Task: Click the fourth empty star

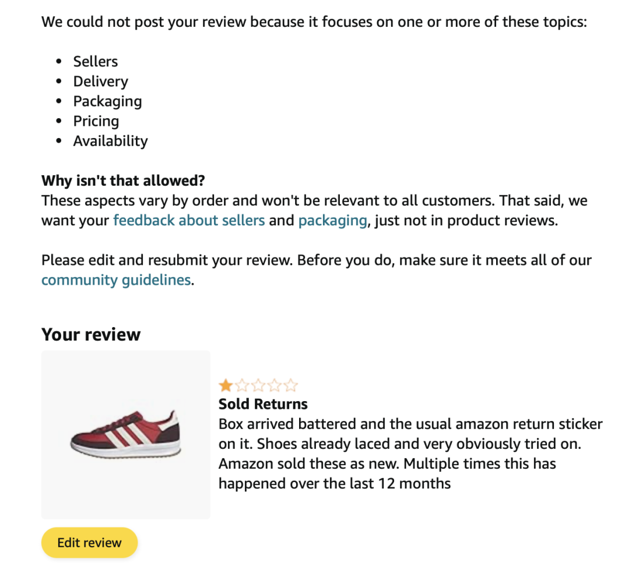Action: coord(274,385)
